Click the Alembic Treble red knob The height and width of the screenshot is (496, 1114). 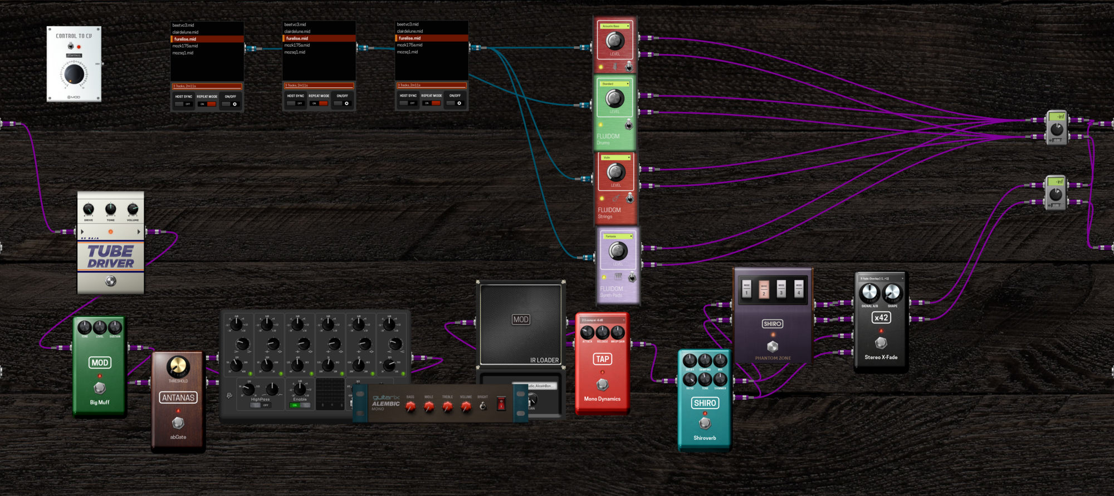coord(447,406)
